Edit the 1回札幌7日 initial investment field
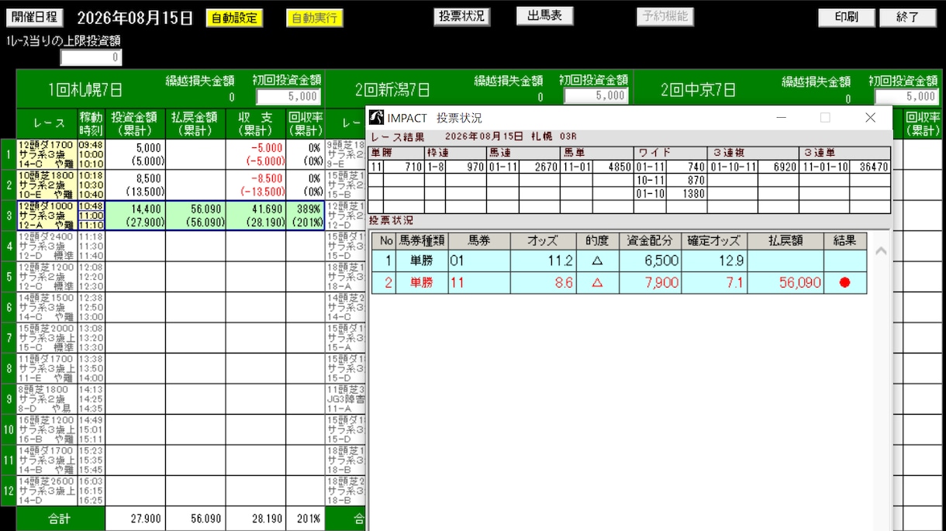The width and height of the screenshot is (946, 531). [288, 96]
